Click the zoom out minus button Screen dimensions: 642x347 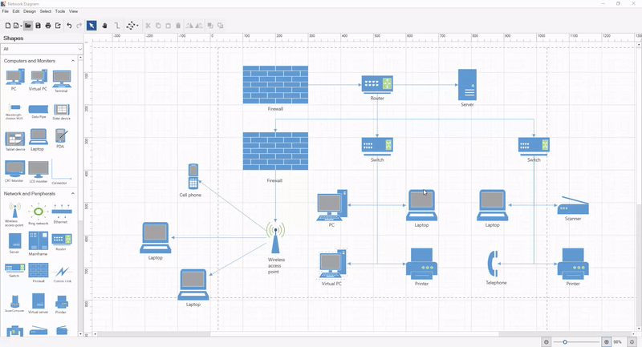point(547,342)
